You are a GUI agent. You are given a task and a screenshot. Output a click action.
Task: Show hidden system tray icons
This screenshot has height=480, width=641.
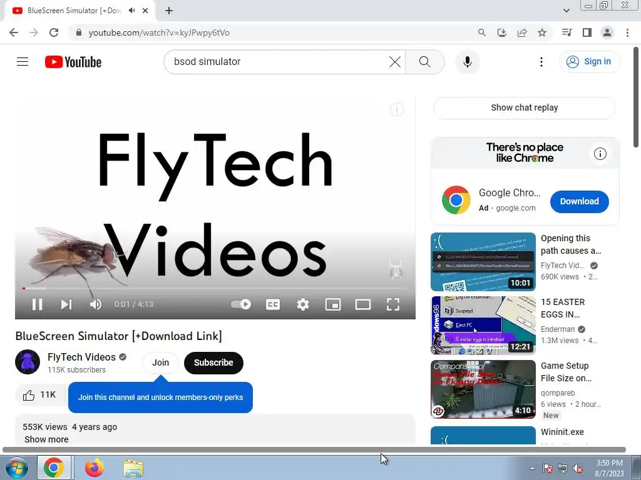tap(532, 468)
